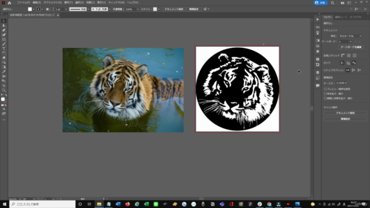Go to the Home screen icon
The width and height of the screenshot is (370, 208).
click(9, 3)
